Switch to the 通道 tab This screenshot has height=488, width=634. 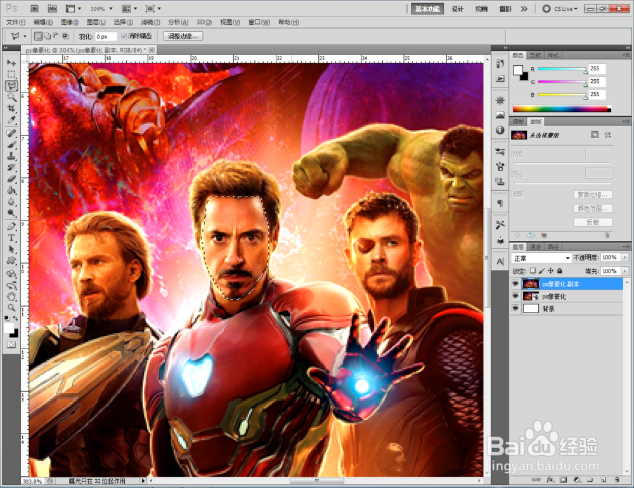[535, 247]
